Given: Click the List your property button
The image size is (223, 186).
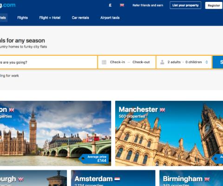Looking at the screenshot, I should pos(185,5).
